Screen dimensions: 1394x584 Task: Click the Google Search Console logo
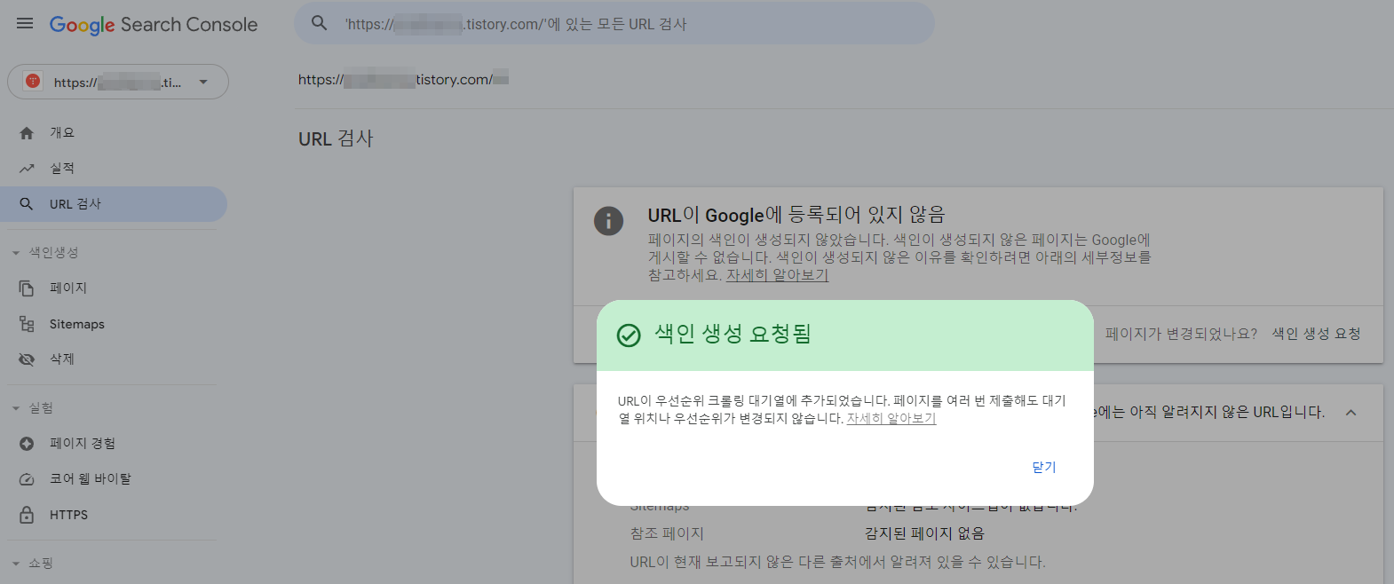154,25
